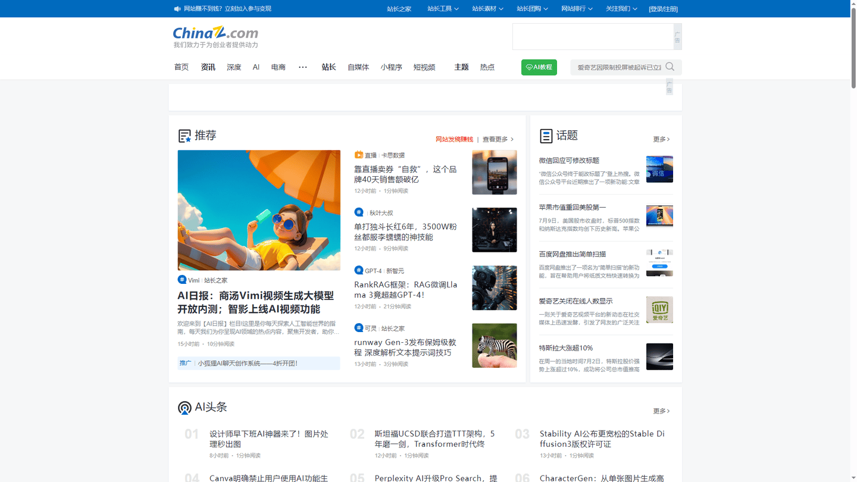The height and width of the screenshot is (482, 857).
Task: Click into the search input field
Action: coord(619,67)
